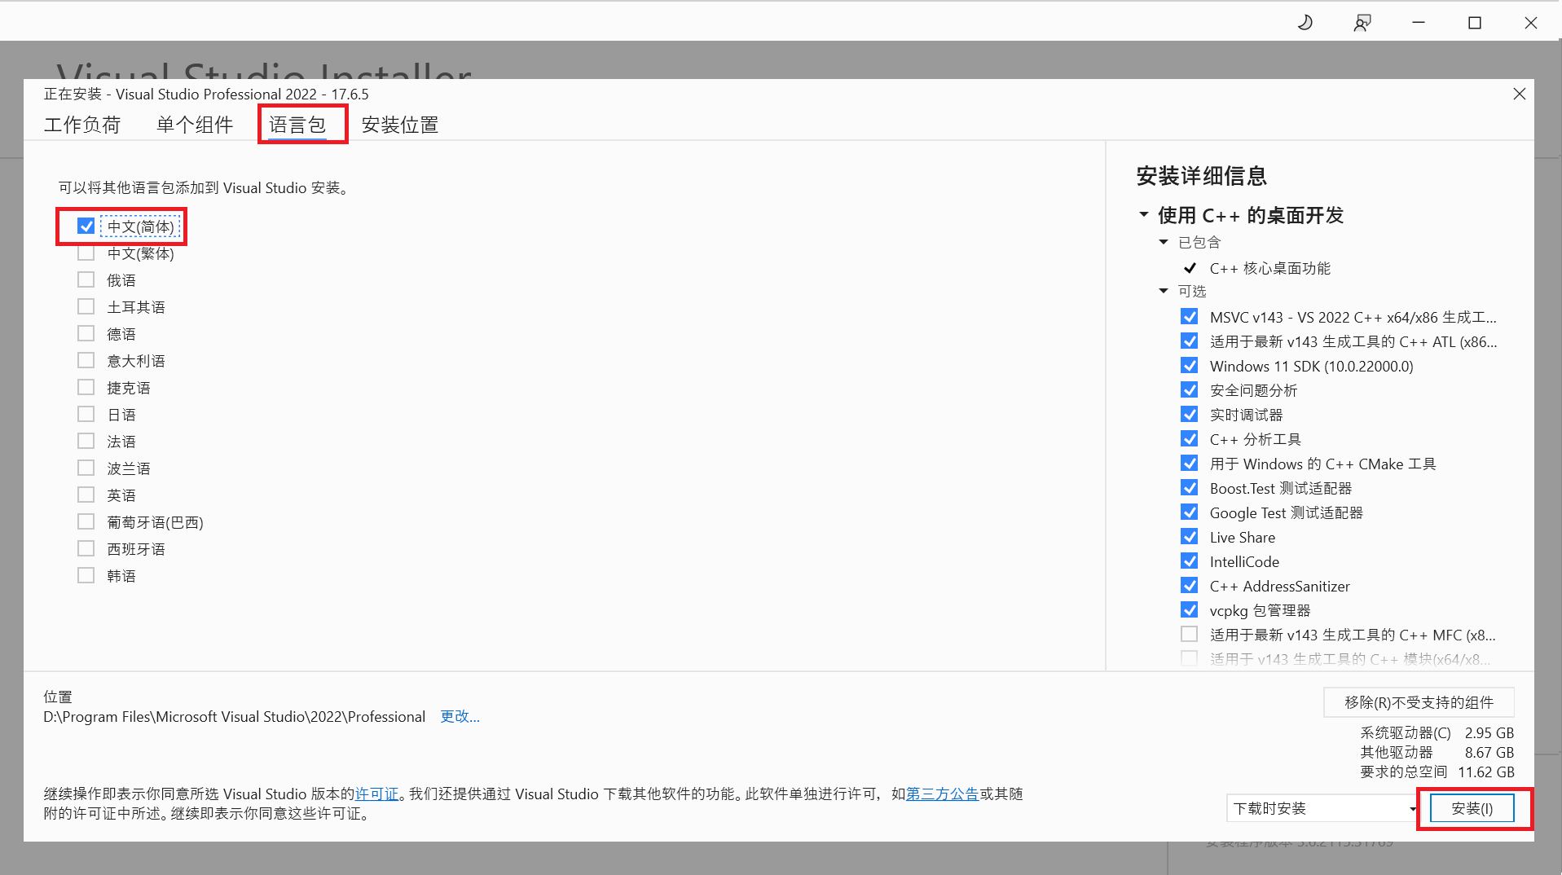Uncheck the IntelliCode component

point(1190,561)
